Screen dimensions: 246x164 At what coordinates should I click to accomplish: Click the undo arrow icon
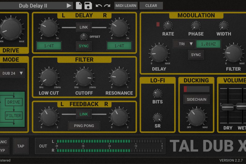click(x=99, y=6)
